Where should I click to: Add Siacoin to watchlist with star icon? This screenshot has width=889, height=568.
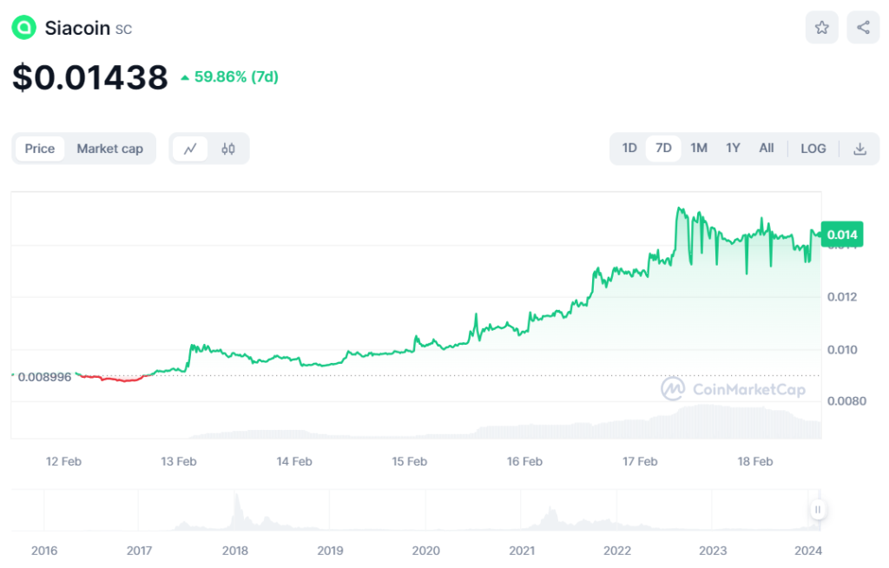pyautogui.click(x=821, y=27)
